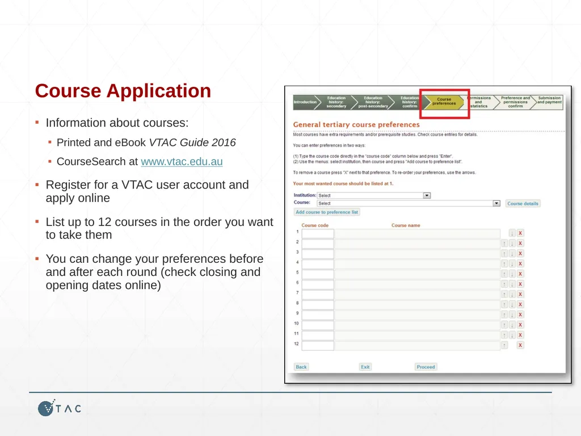The width and height of the screenshot is (581, 436).
Task: Remove preference 11 with its X icon
Action: tap(520, 335)
